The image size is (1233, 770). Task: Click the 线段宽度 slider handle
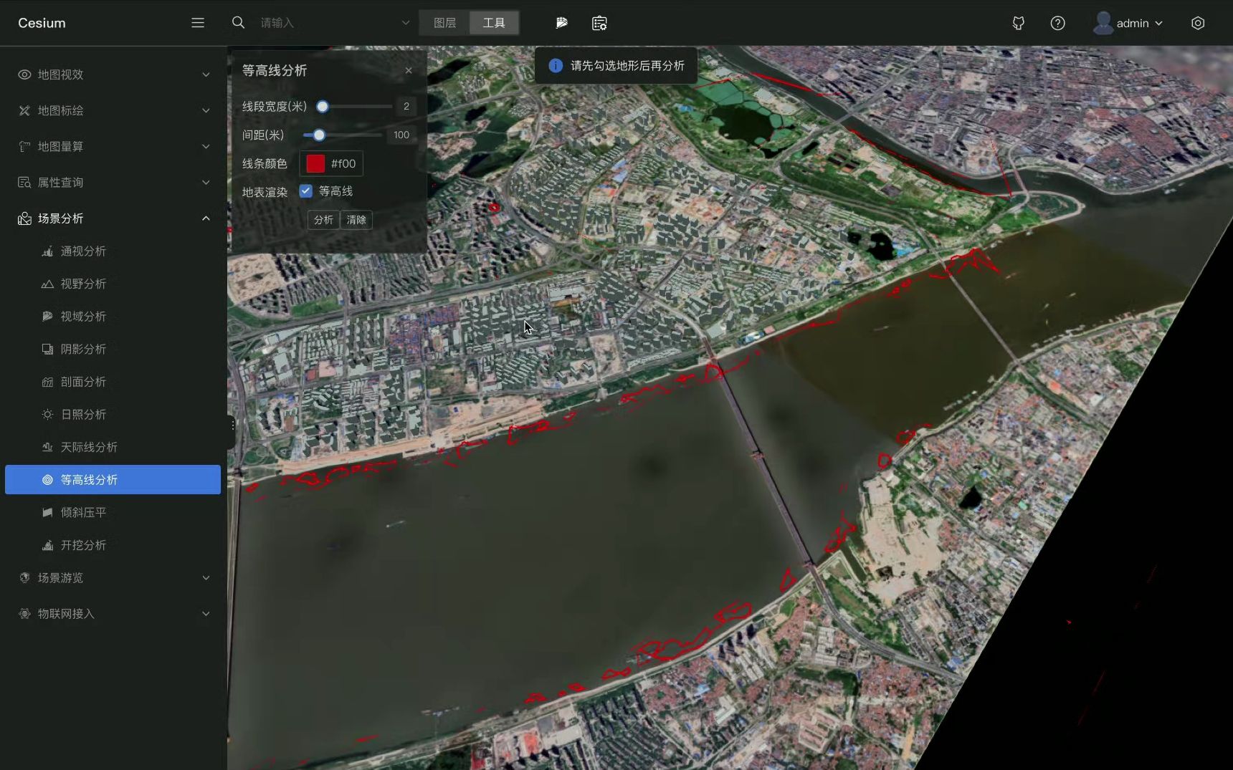point(323,107)
